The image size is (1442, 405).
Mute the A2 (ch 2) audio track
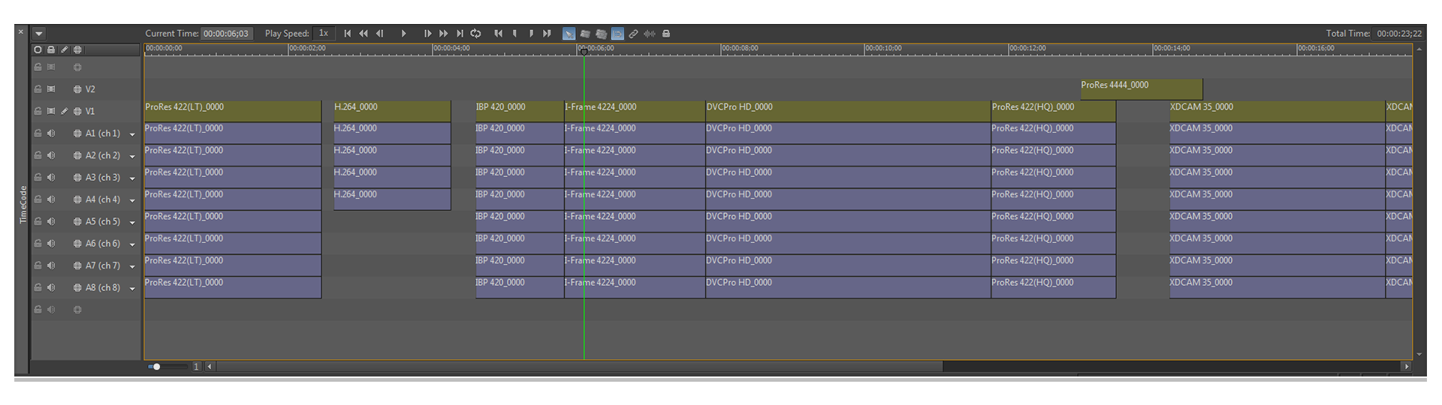(51, 155)
